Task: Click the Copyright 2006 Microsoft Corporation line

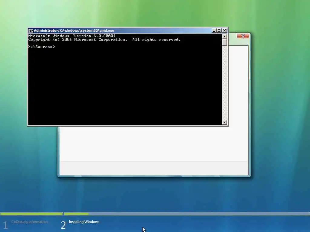Action: (x=104, y=40)
